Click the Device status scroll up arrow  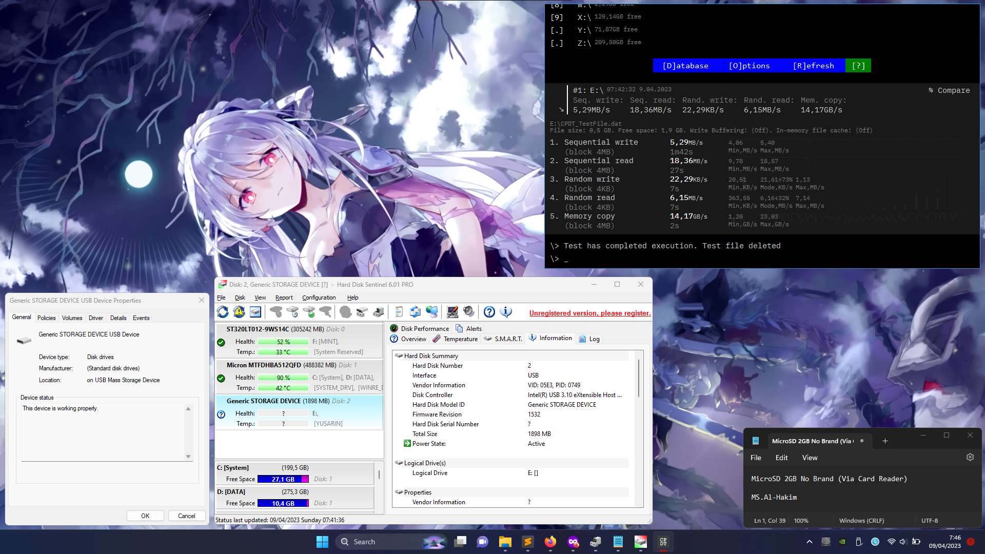click(188, 409)
